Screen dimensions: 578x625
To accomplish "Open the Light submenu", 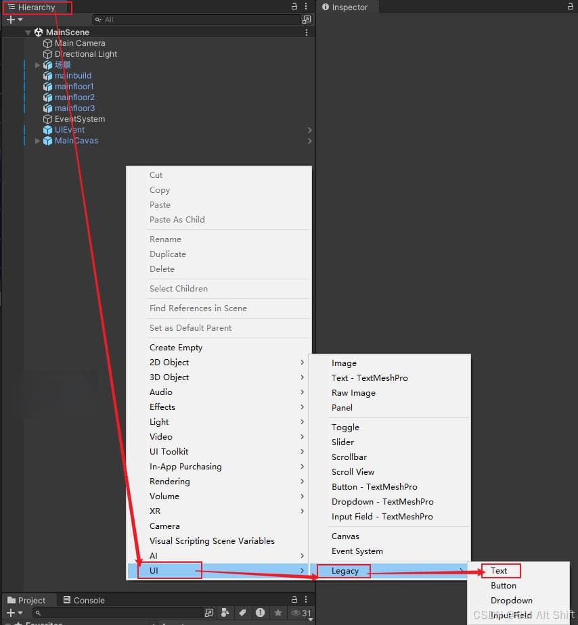I will [218, 421].
